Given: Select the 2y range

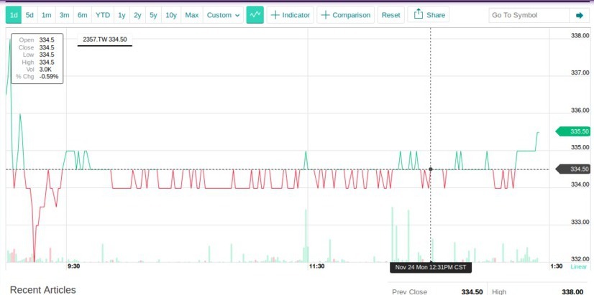Looking at the screenshot, I should pyautogui.click(x=137, y=15).
